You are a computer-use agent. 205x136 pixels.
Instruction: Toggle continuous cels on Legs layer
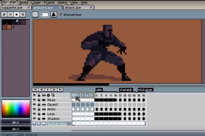pos(44,114)
